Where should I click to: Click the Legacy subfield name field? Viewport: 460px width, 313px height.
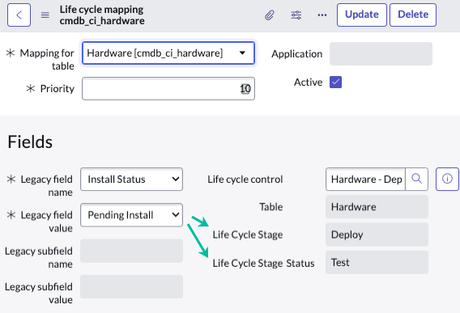(x=131, y=251)
